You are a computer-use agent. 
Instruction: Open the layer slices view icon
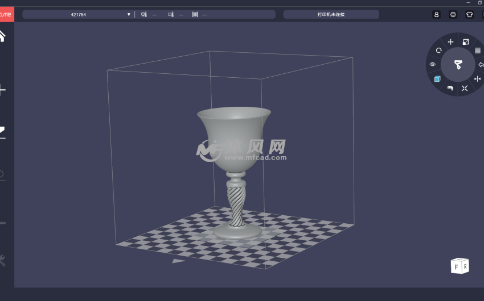pos(477,51)
